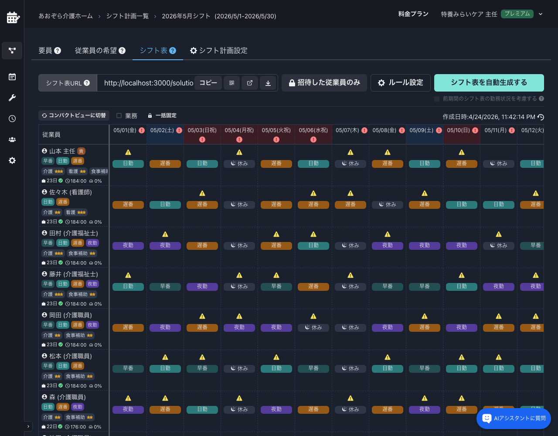Open the 05/01(金) warning indicator dropdown
This screenshot has height=436, width=558.
pos(142,130)
